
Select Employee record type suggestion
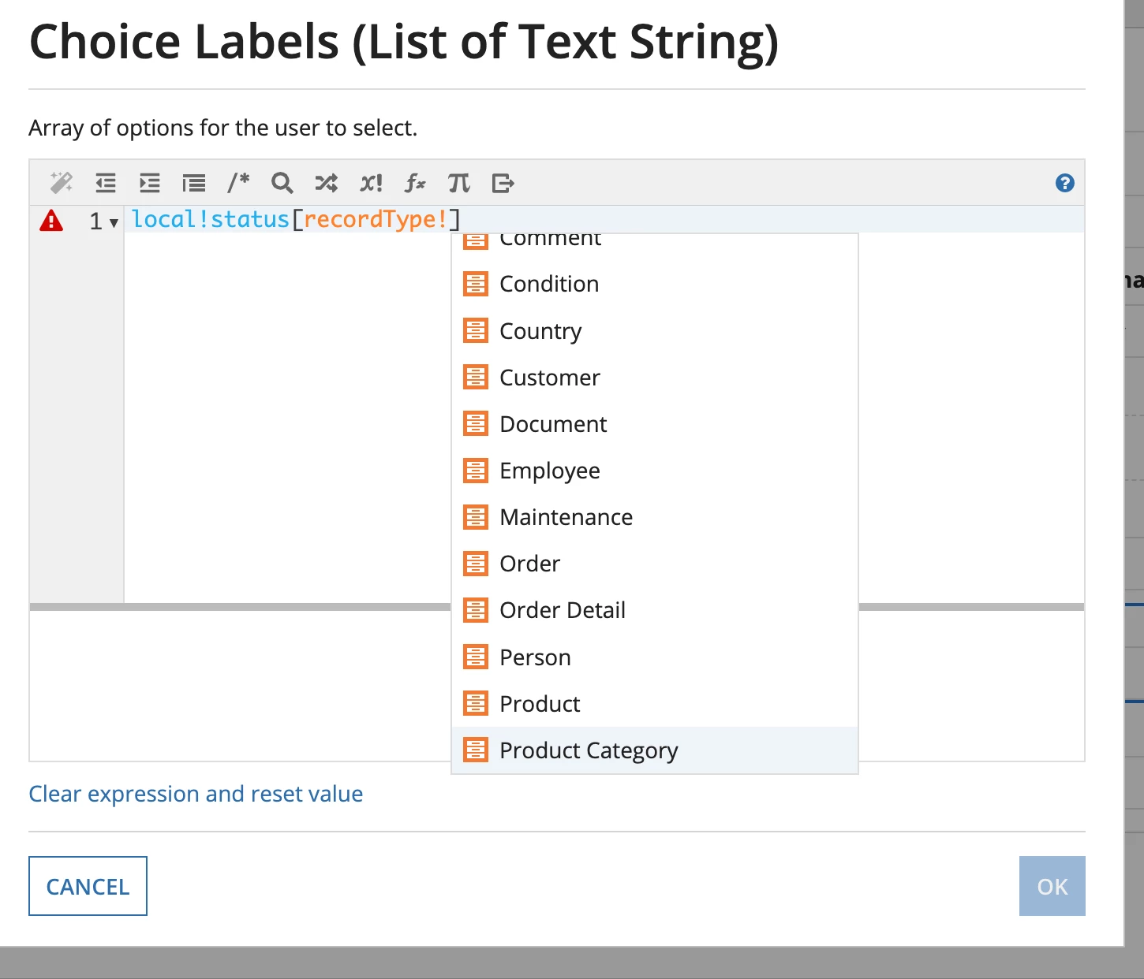[x=654, y=470]
